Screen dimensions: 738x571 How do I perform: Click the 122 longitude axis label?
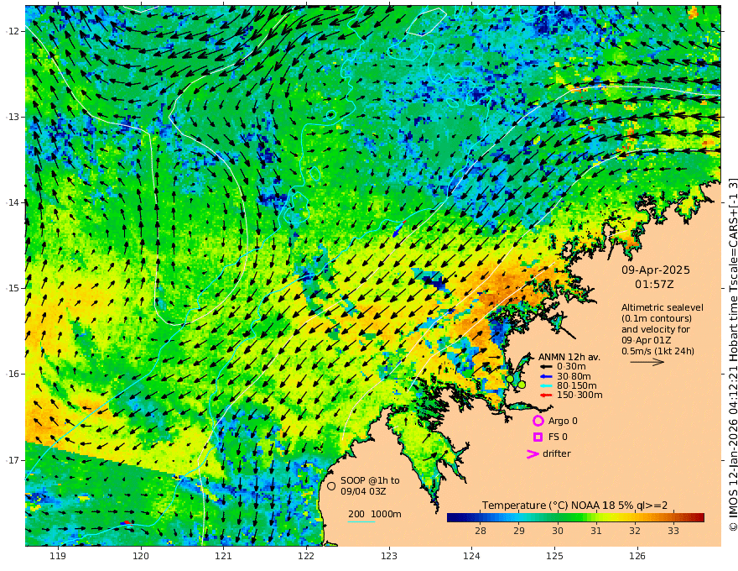pos(306,557)
